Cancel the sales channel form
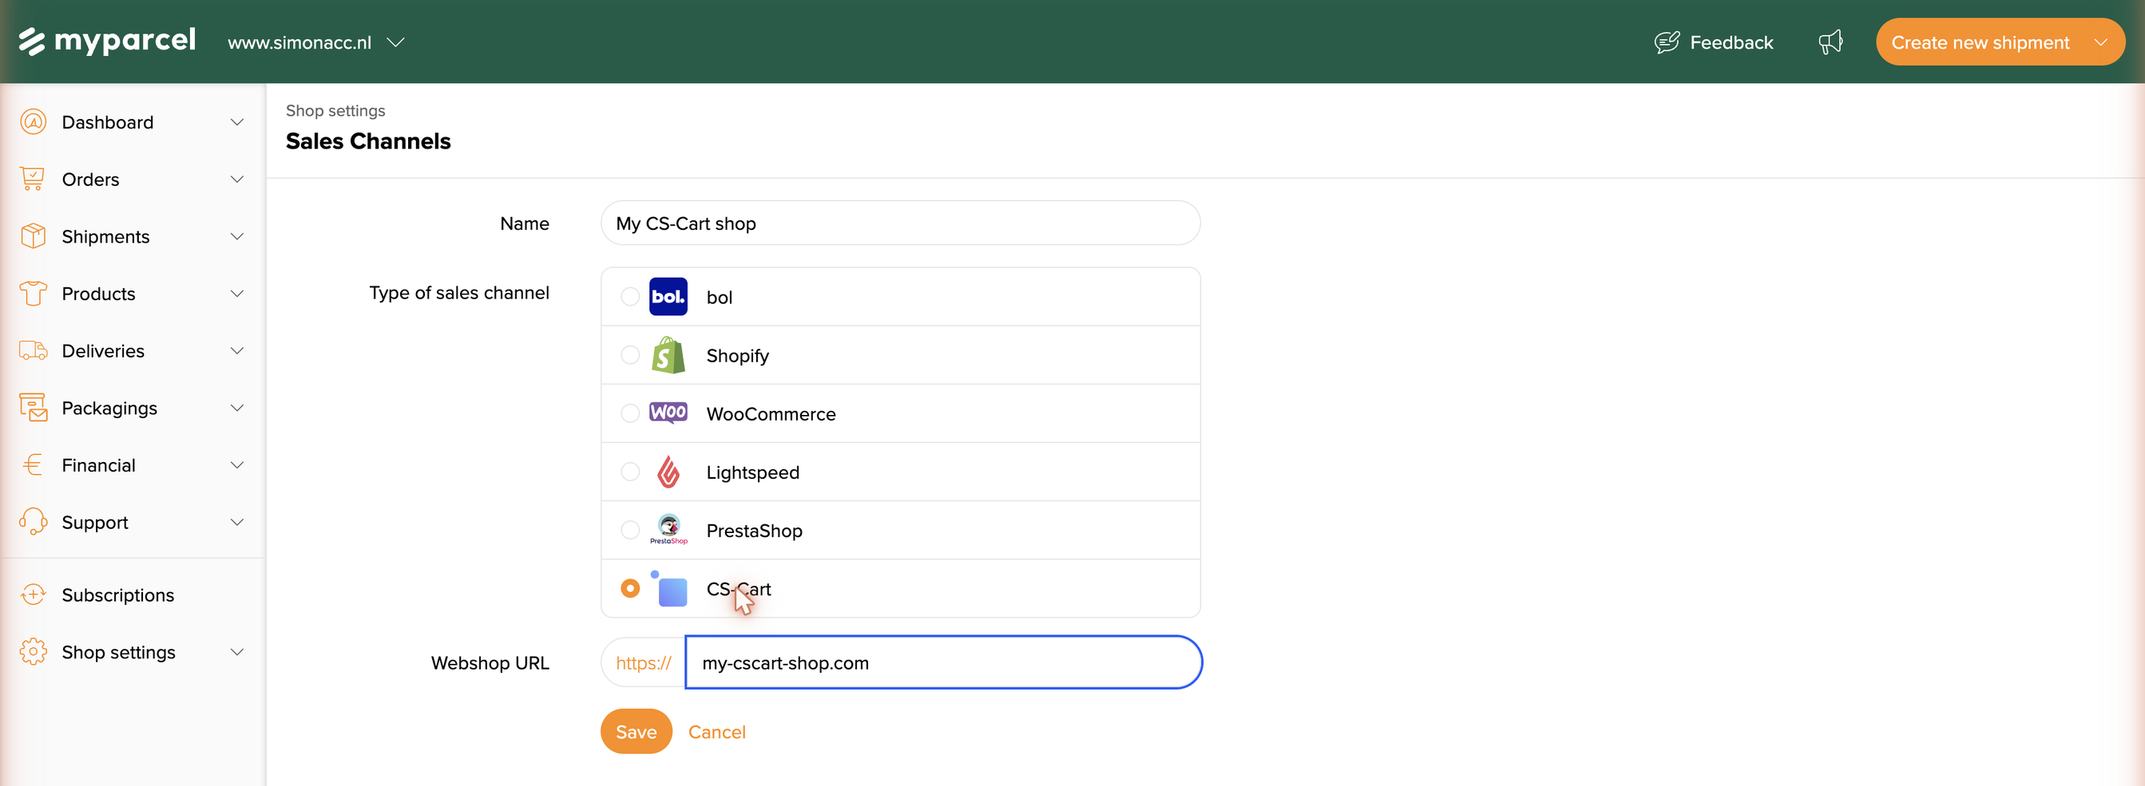This screenshot has width=2145, height=786. point(716,732)
